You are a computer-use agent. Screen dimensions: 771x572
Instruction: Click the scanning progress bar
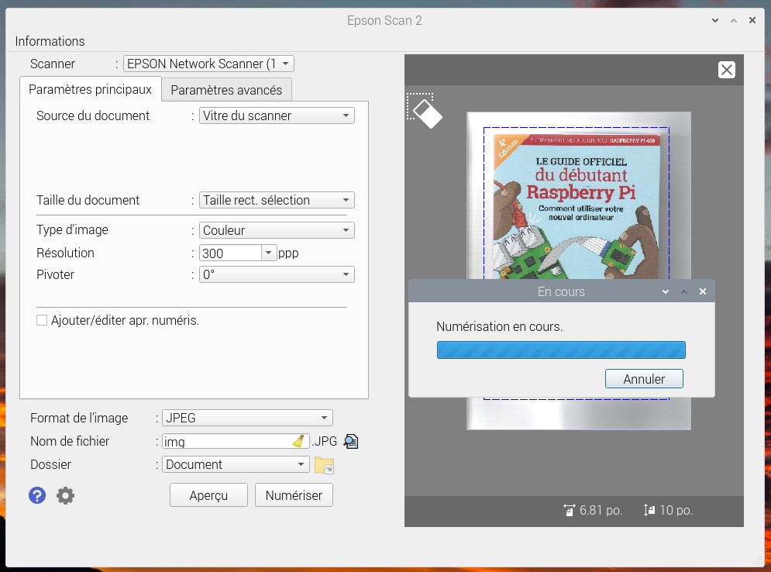click(561, 350)
